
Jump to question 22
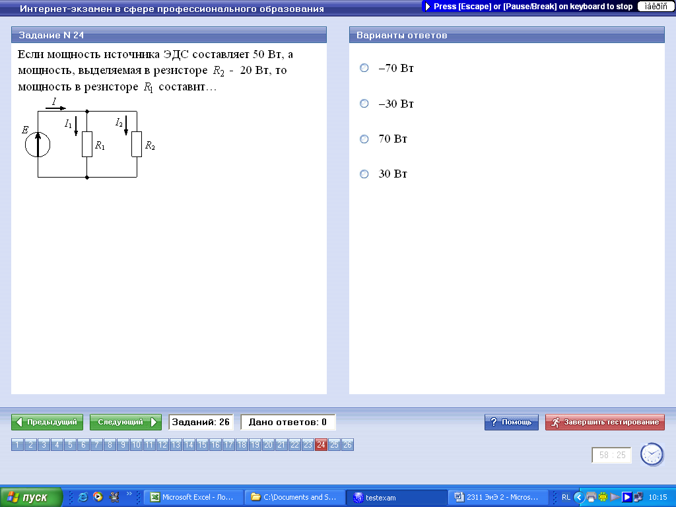pyautogui.click(x=294, y=444)
